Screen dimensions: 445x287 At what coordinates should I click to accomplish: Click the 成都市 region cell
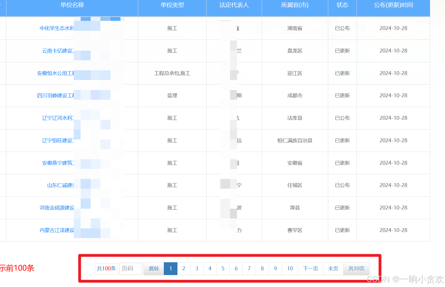coord(295,96)
